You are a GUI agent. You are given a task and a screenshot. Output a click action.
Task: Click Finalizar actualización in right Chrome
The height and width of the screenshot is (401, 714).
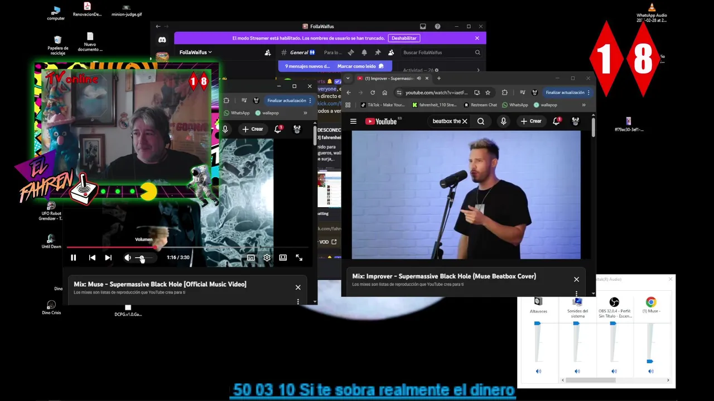pos(568,92)
